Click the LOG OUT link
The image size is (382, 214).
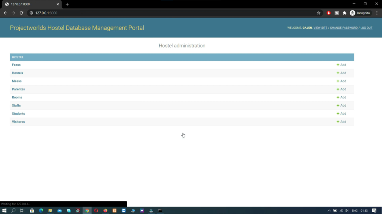(x=366, y=27)
